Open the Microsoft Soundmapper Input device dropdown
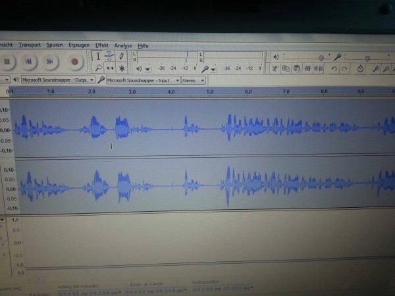The width and height of the screenshot is (395, 296). pyautogui.click(x=143, y=80)
